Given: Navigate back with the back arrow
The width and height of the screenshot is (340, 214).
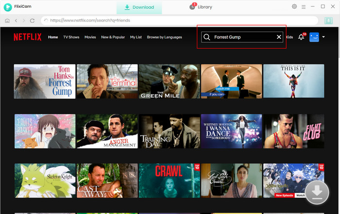Looking at the screenshot, I should [x=16, y=20].
